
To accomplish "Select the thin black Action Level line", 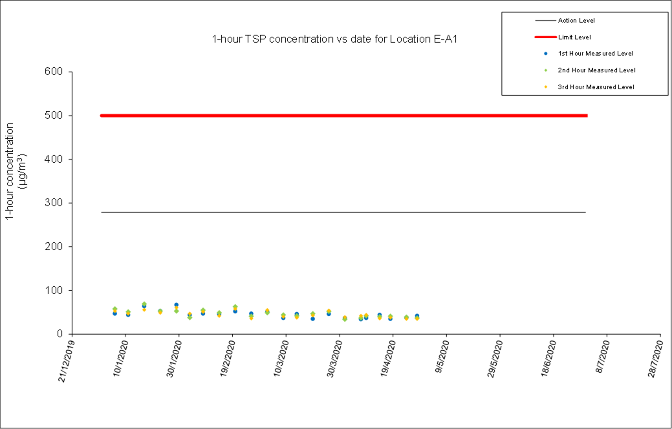I will click(x=343, y=212).
